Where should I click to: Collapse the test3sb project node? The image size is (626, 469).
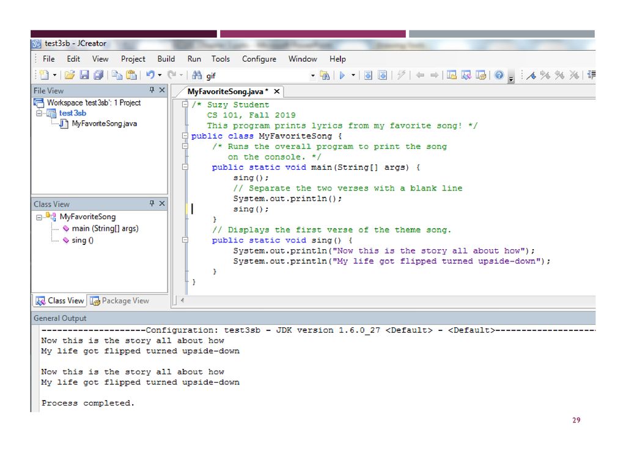[x=39, y=113]
